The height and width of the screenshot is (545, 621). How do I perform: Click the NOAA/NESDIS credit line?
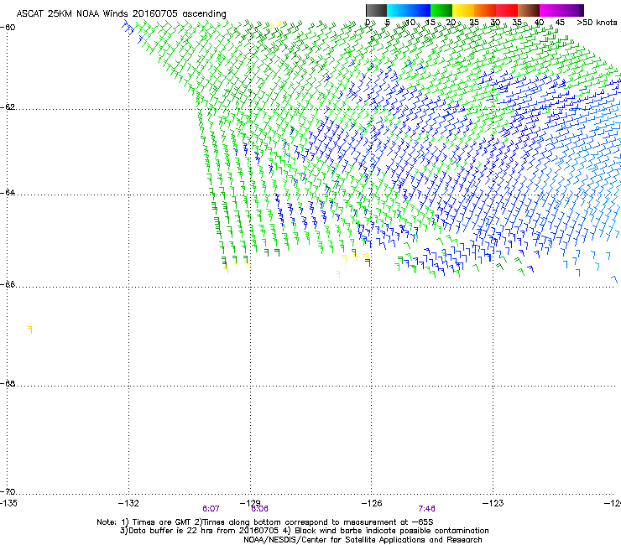click(363, 540)
